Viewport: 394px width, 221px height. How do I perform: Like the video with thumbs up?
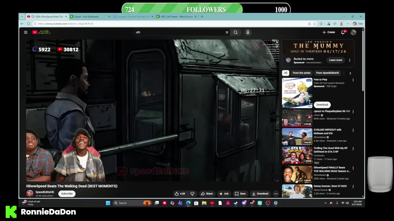tap(180, 194)
